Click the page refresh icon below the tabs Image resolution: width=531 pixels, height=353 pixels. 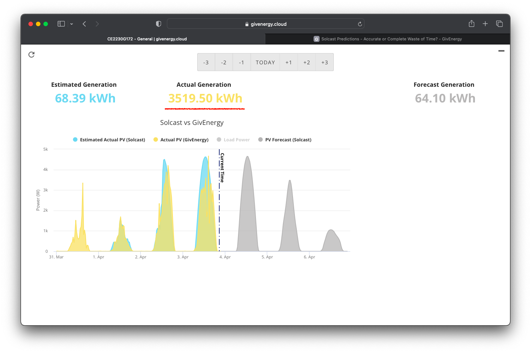click(31, 55)
